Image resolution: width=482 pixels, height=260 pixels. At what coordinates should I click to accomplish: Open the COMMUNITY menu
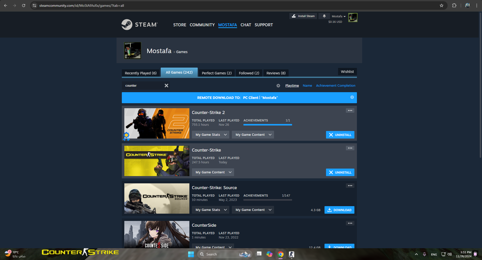pos(202,25)
